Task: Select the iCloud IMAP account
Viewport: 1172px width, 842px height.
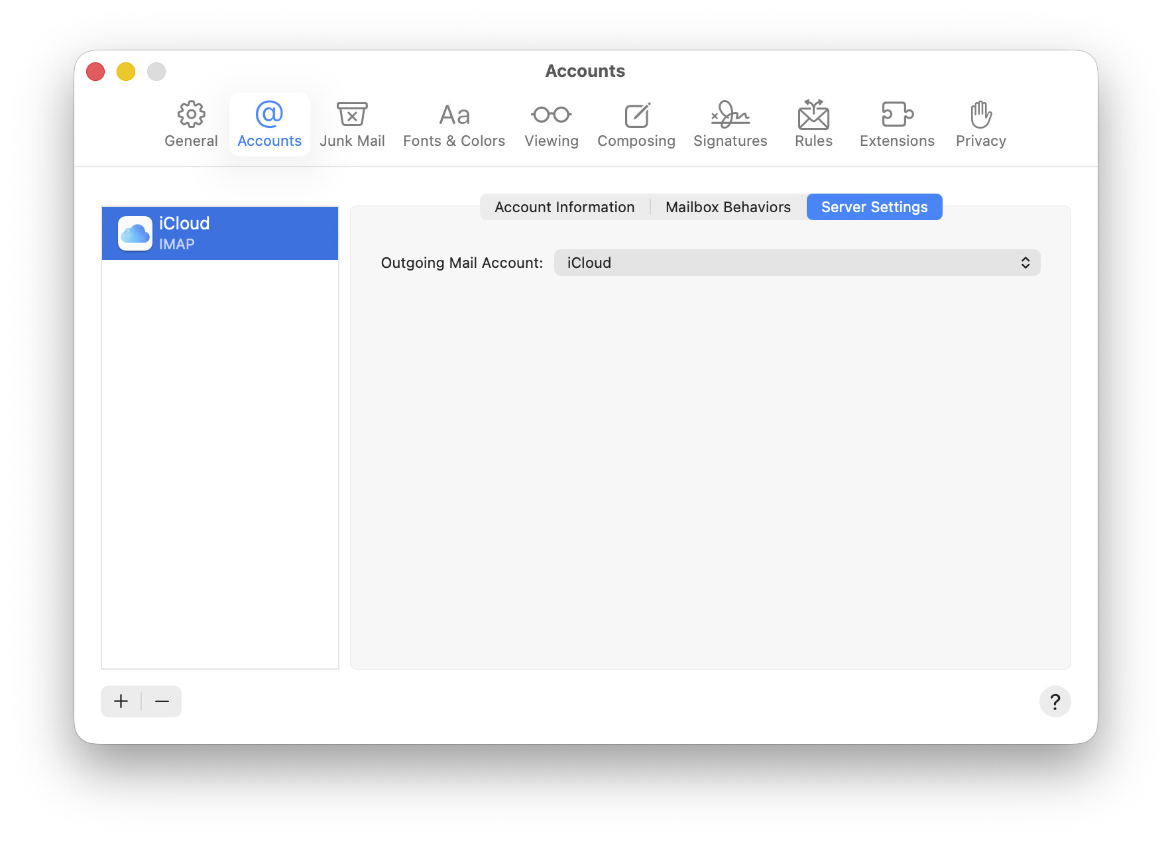Action: [x=220, y=233]
